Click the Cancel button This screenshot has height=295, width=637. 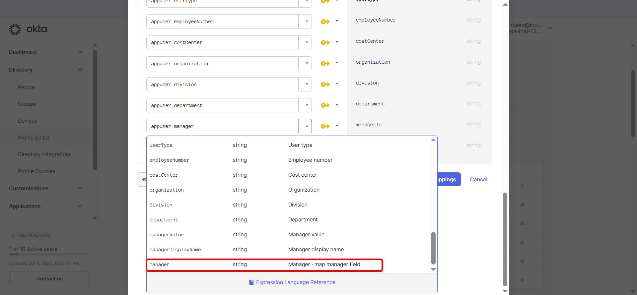click(x=478, y=179)
